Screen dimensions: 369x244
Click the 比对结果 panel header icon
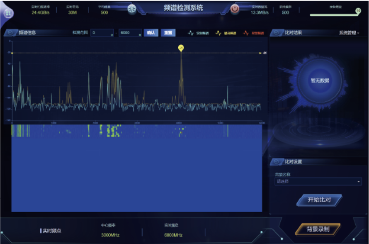click(277, 33)
